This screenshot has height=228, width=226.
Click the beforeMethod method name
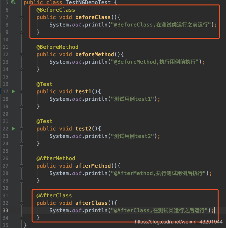[x=94, y=54]
